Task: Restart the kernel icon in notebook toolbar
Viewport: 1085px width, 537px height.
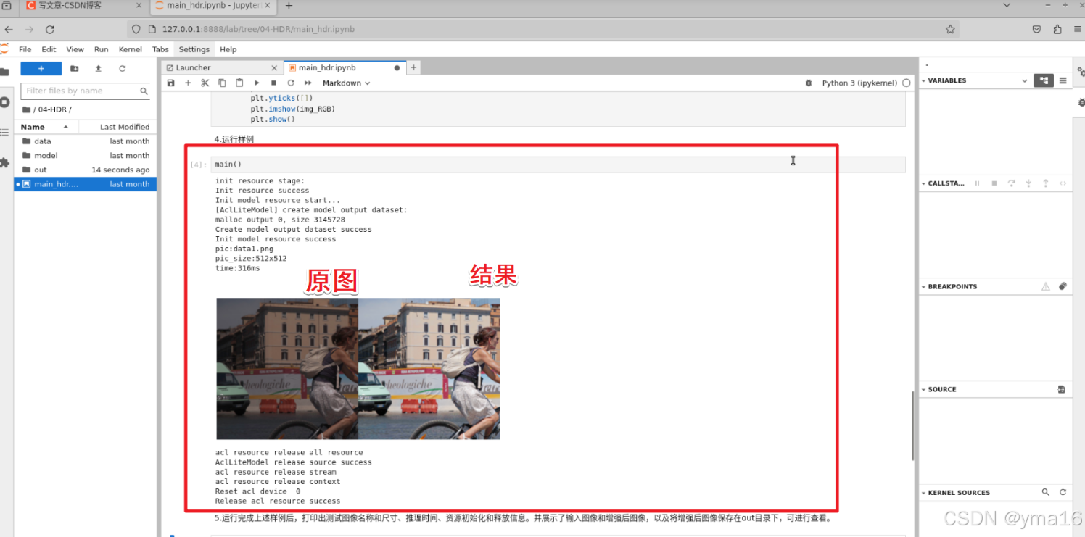Action: pyautogui.click(x=291, y=83)
